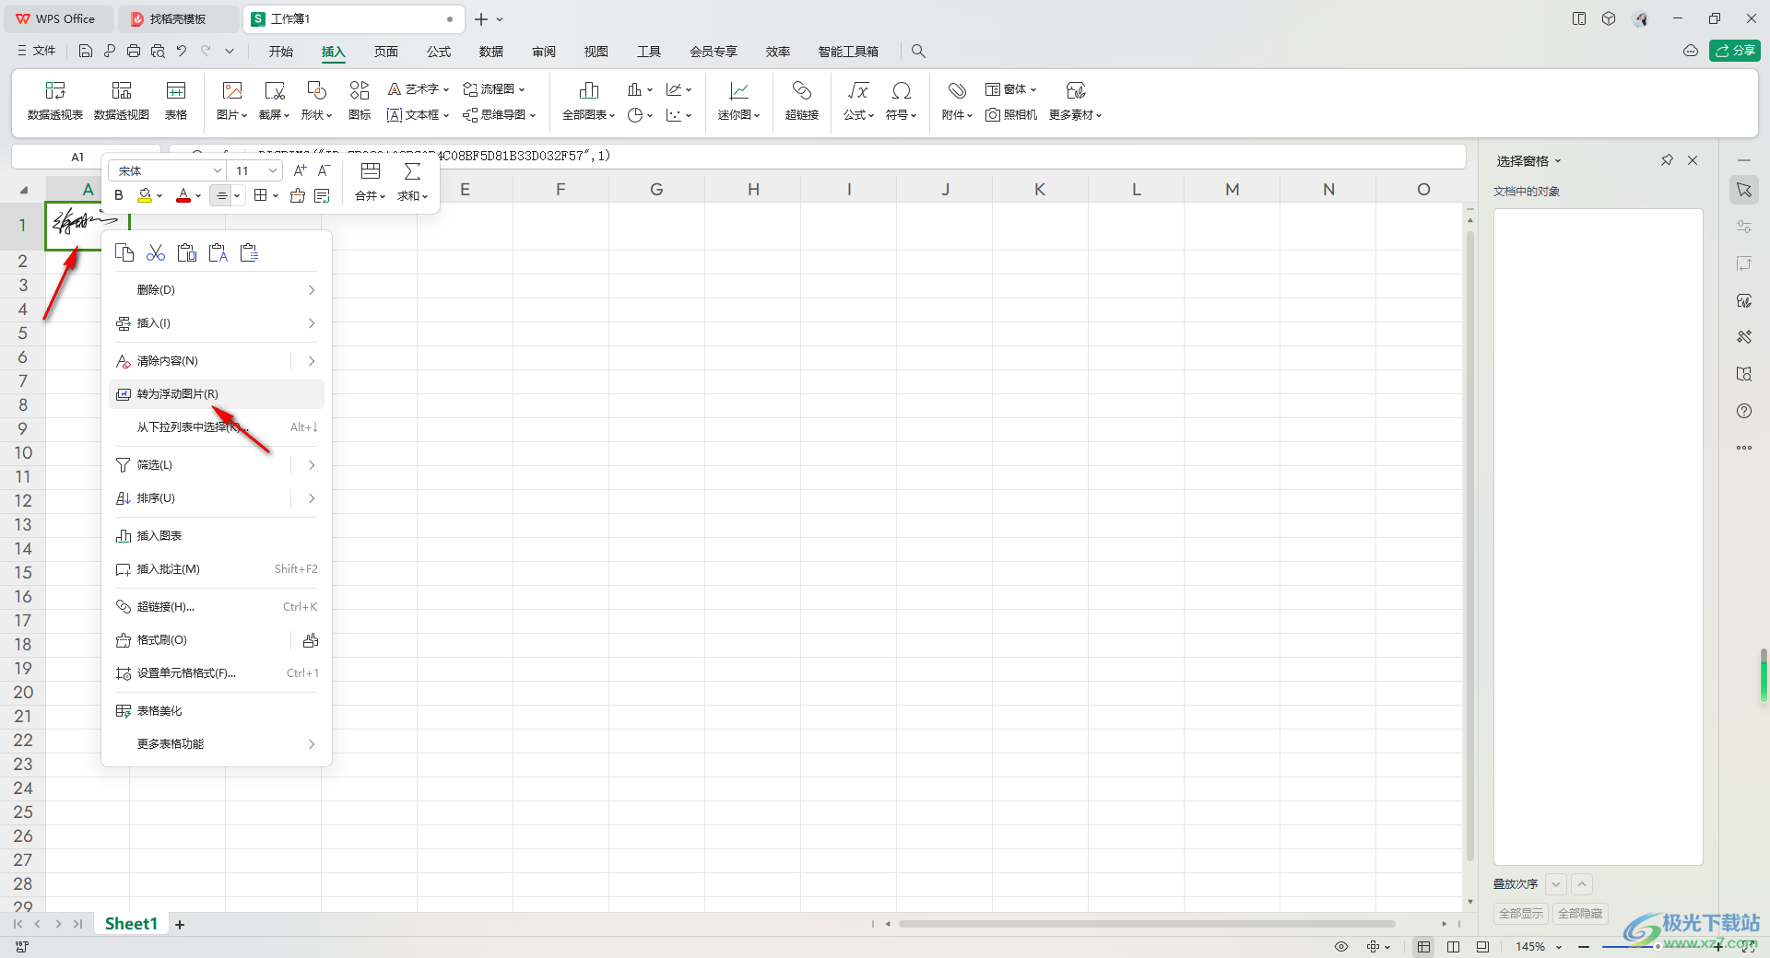Click the PivotChart icon in ribbon
This screenshot has height=958, width=1770.
coord(122,100)
